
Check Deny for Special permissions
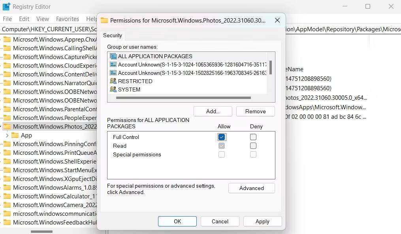253,154
